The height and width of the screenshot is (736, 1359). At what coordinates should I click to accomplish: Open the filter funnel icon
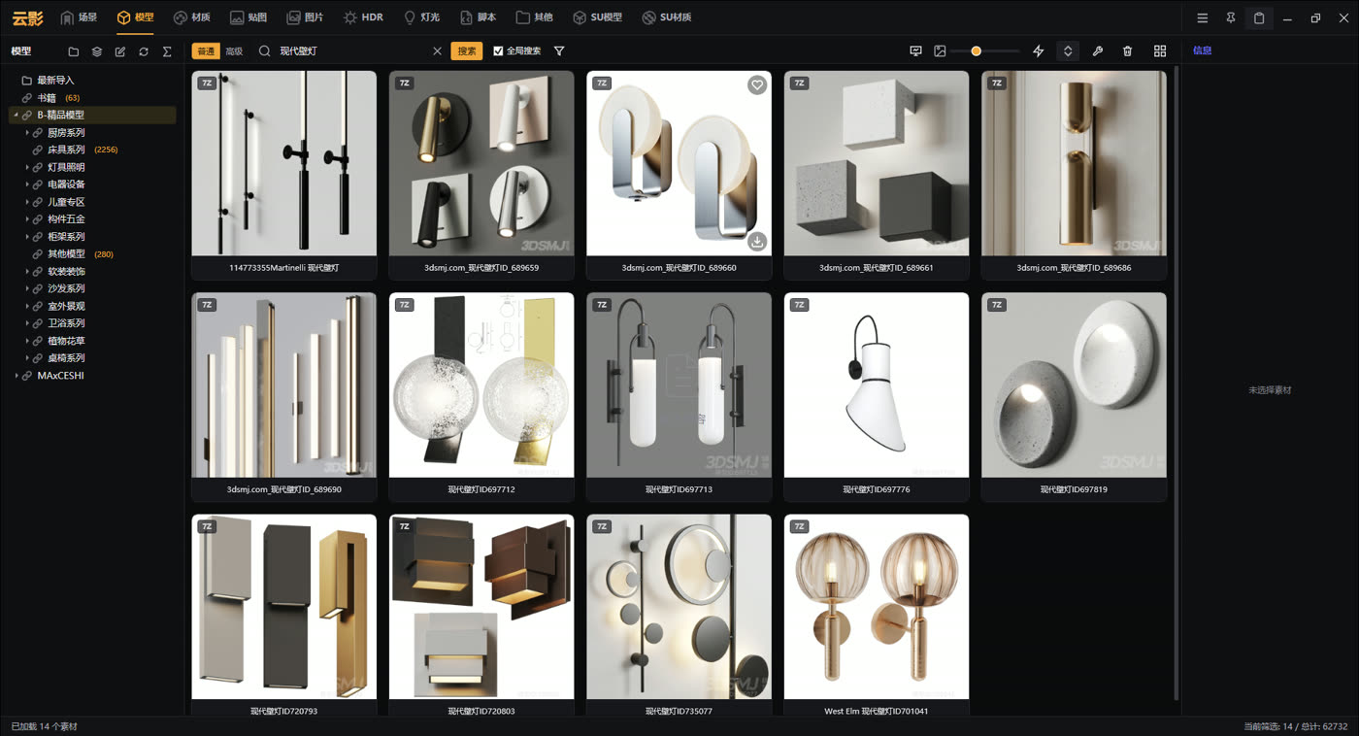[x=559, y=51]
